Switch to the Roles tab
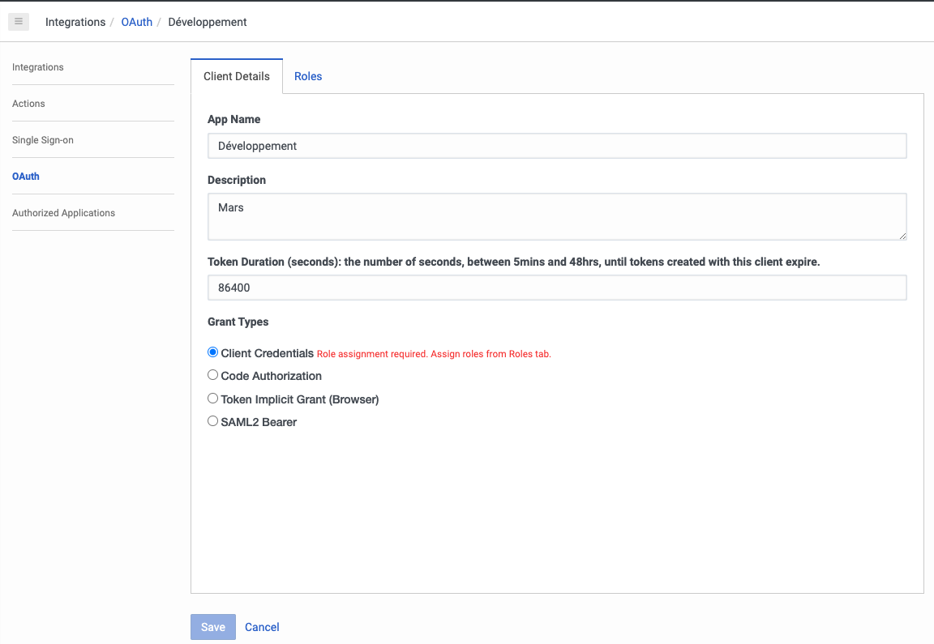 308,76
